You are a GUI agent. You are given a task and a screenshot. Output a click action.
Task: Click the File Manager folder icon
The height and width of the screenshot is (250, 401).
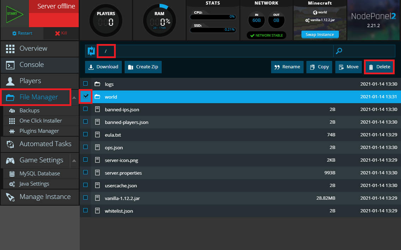pos(10,97)
